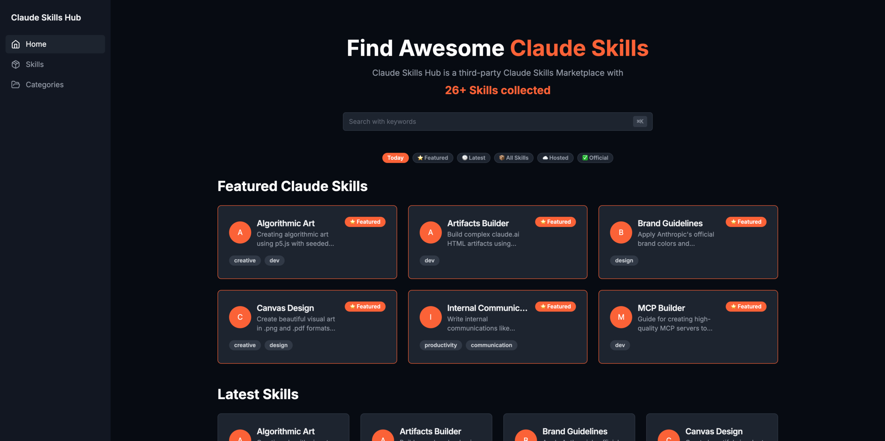This screenshot has height=441, width=885.
Task: Click the MCP Builder avatar icon
Action: (621, 317)
